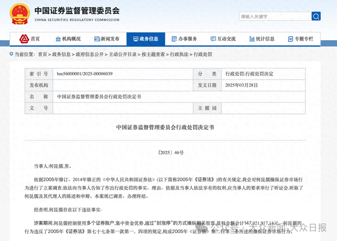Click the bar chart icon beside 统计信息
This screenshot has width=337, height=241.
pyautogui.click(x=252, y=39)
